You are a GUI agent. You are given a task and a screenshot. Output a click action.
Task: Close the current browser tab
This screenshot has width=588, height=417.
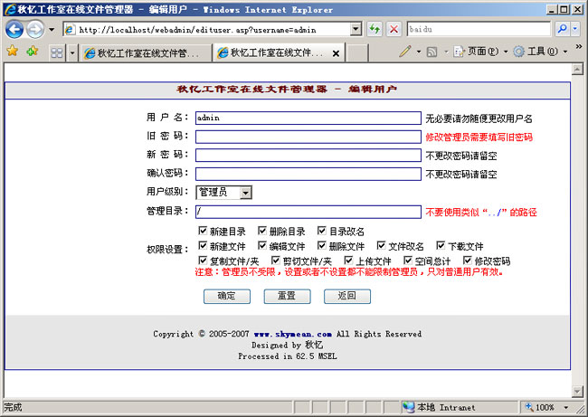point(336,53)
